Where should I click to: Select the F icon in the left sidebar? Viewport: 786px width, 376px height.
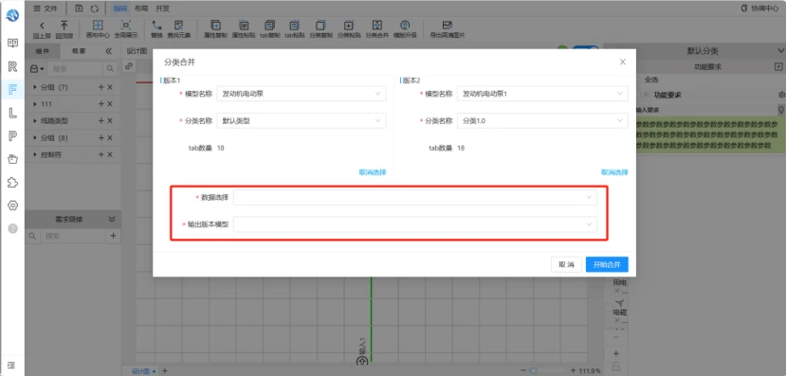tap(13, 90)
